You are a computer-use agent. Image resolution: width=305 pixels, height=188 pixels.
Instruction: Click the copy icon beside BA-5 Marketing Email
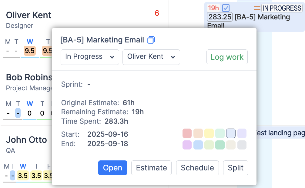click(151, 40)
